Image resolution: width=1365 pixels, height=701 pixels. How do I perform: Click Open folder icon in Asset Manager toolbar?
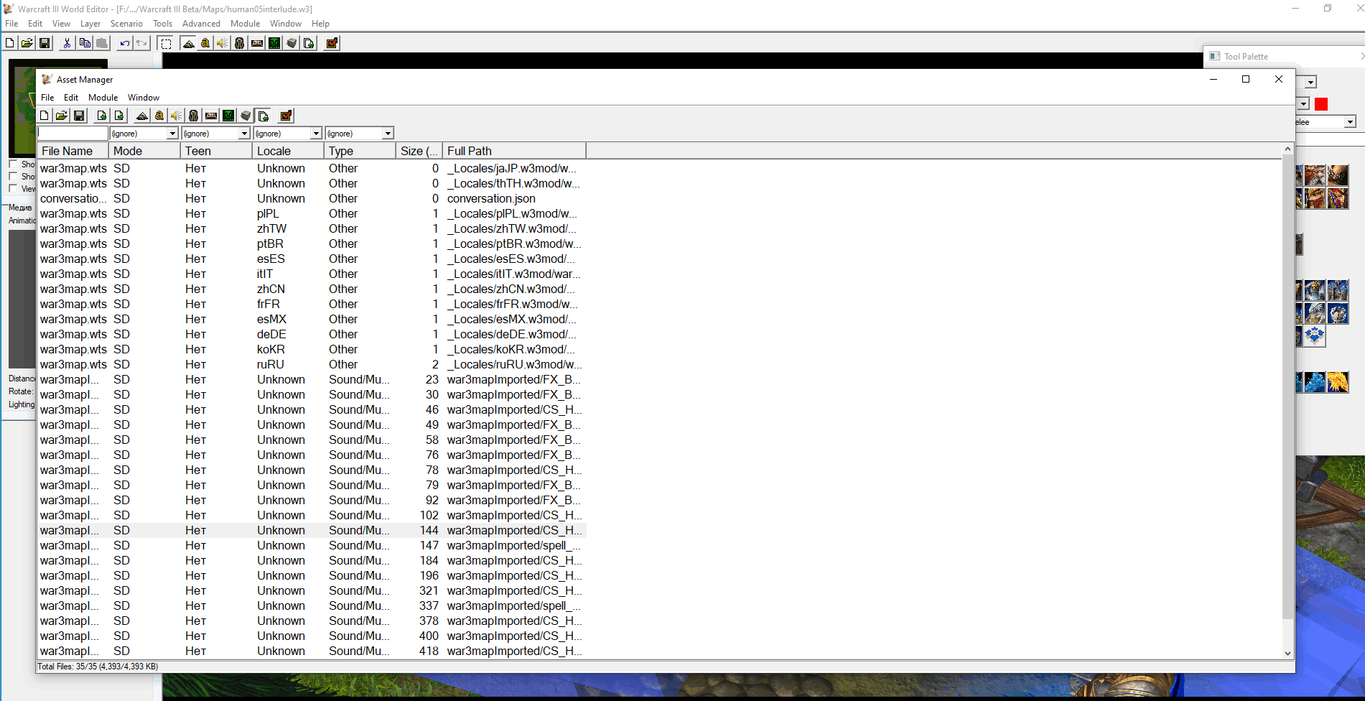point(62,116)
